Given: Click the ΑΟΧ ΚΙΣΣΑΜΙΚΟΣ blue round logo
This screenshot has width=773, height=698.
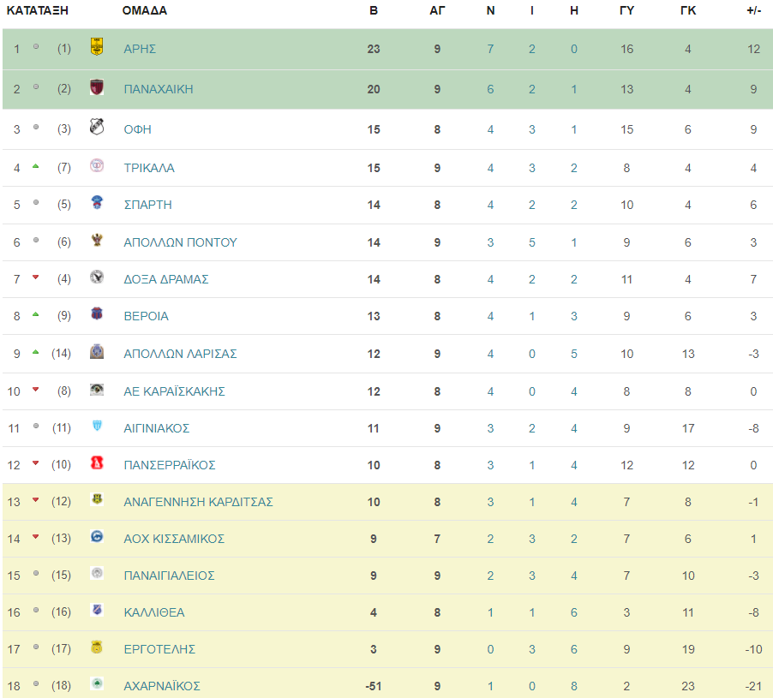Looking at the screenshot, I should 97,536.
